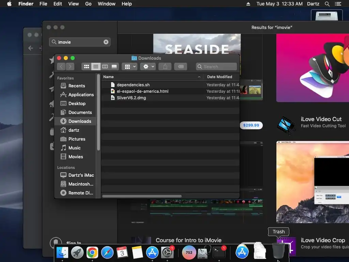Open Google Chrome from the Dock
The height and width of the screenshot is (262, 349).
tap(92, 252)
